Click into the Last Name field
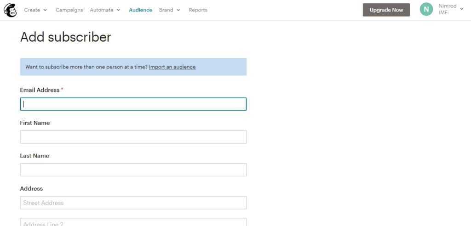 (133, 170)
